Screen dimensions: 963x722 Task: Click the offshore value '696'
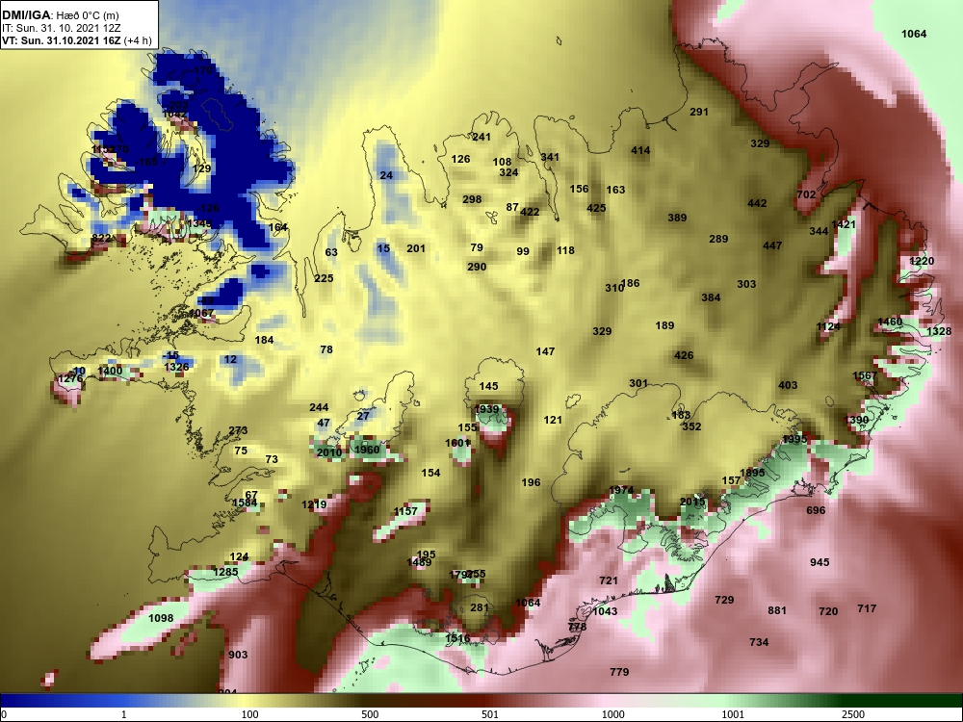(x=816, y=510)
